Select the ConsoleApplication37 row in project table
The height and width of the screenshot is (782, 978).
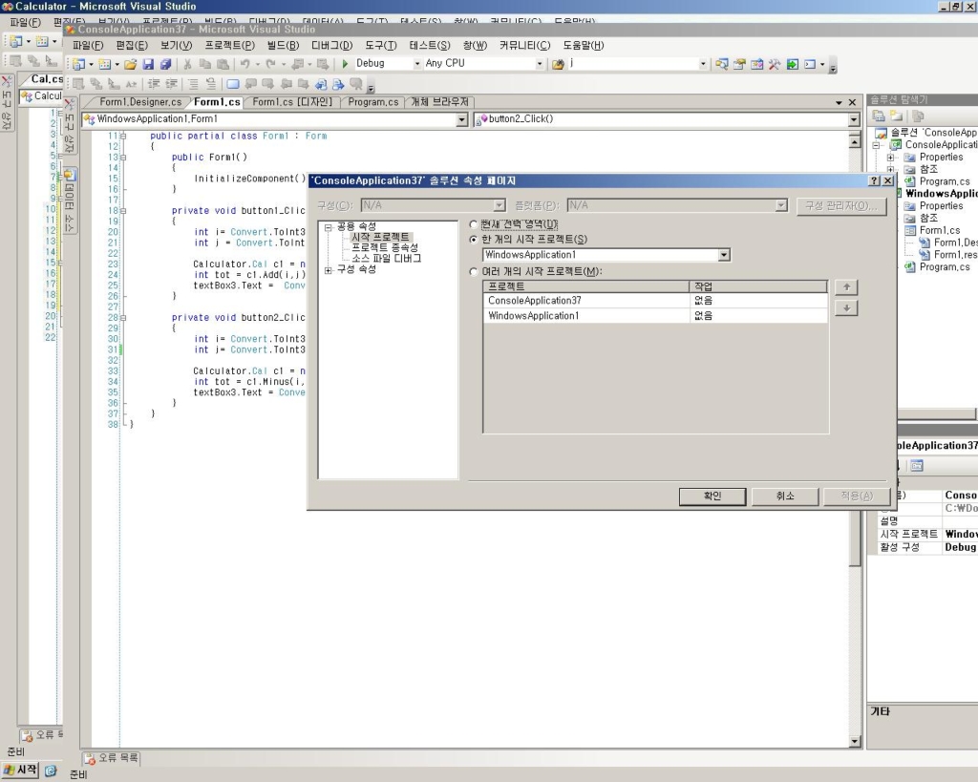[x=655, y=301]
